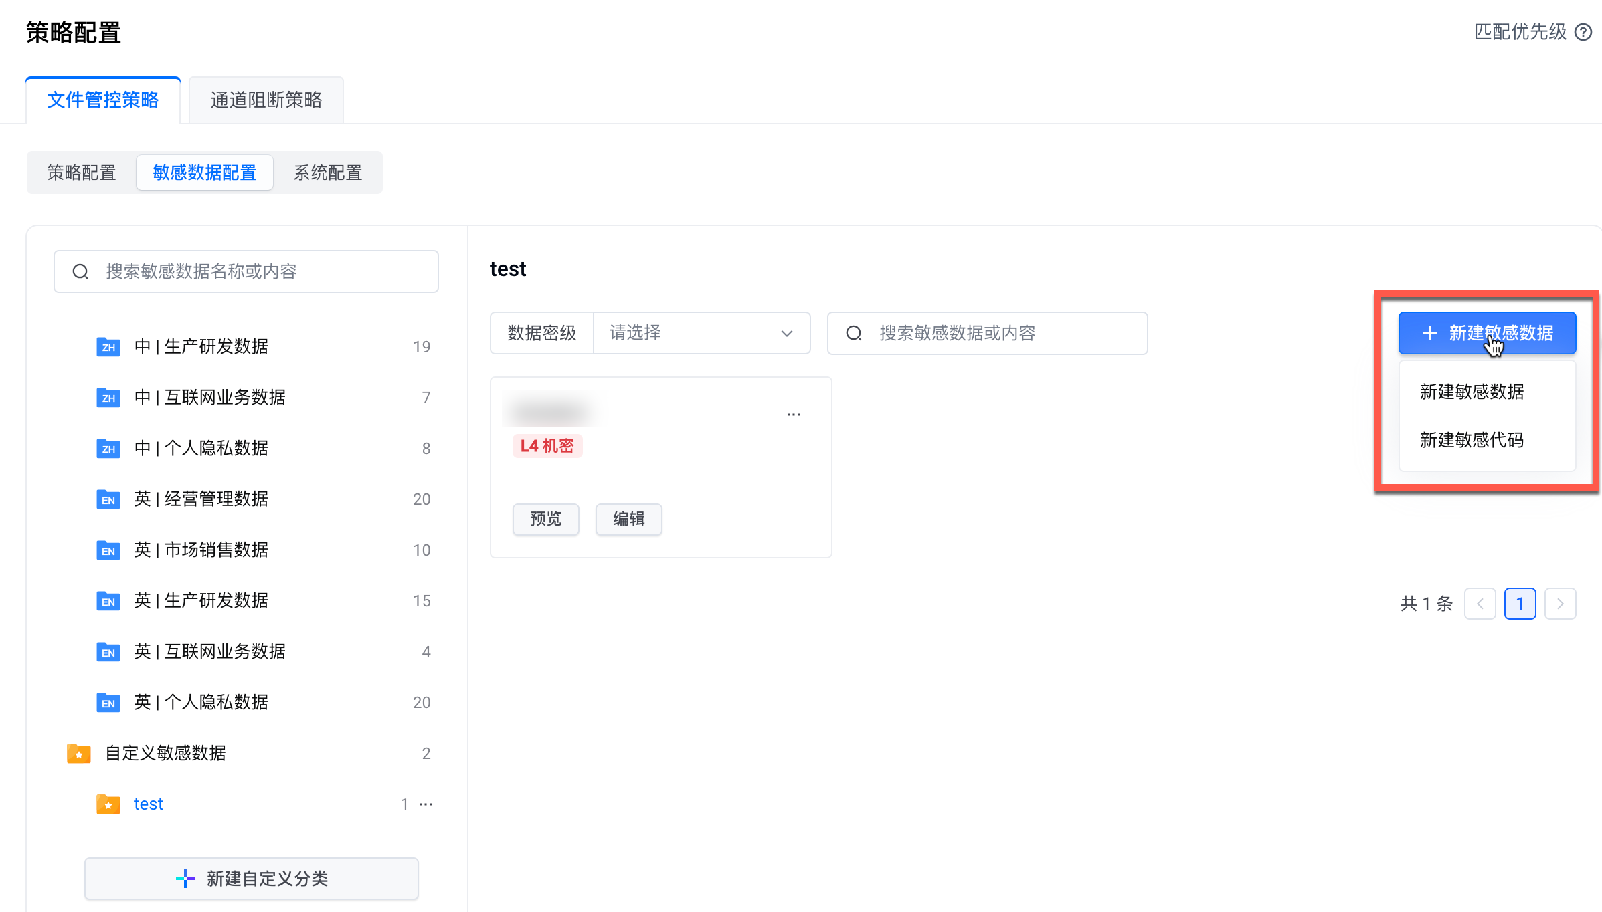This screenshot has height=912, width=1602.
Task: Select 英 | 互联网业务数据 category row
Action: [x=246, y=651]
